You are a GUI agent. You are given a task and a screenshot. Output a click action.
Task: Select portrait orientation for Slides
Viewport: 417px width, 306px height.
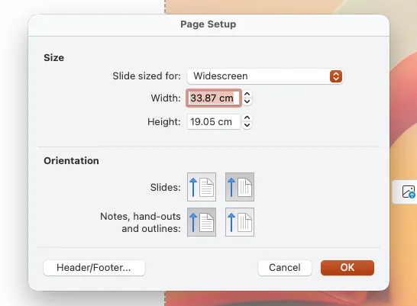point(202,187)
